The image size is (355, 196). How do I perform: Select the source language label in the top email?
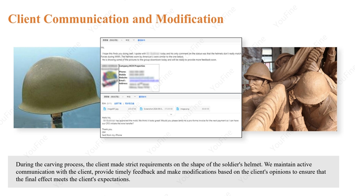point(111,40)
